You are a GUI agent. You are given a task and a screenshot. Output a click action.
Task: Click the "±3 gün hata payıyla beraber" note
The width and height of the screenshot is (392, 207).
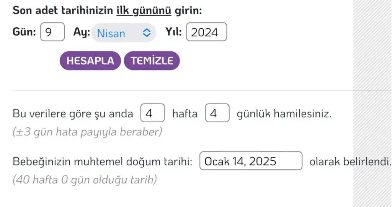click(x=88, y=132)
